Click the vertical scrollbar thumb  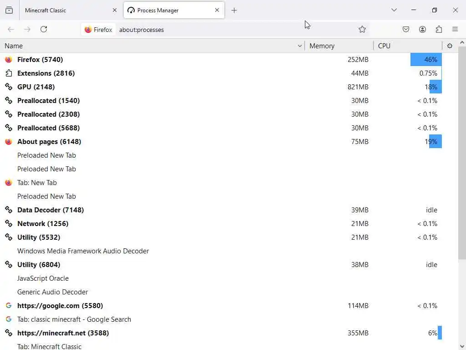(x=462, y=153)
